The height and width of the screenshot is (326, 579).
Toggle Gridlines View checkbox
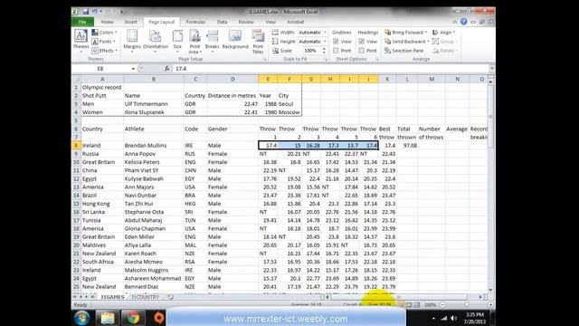(x=336, y=42)
